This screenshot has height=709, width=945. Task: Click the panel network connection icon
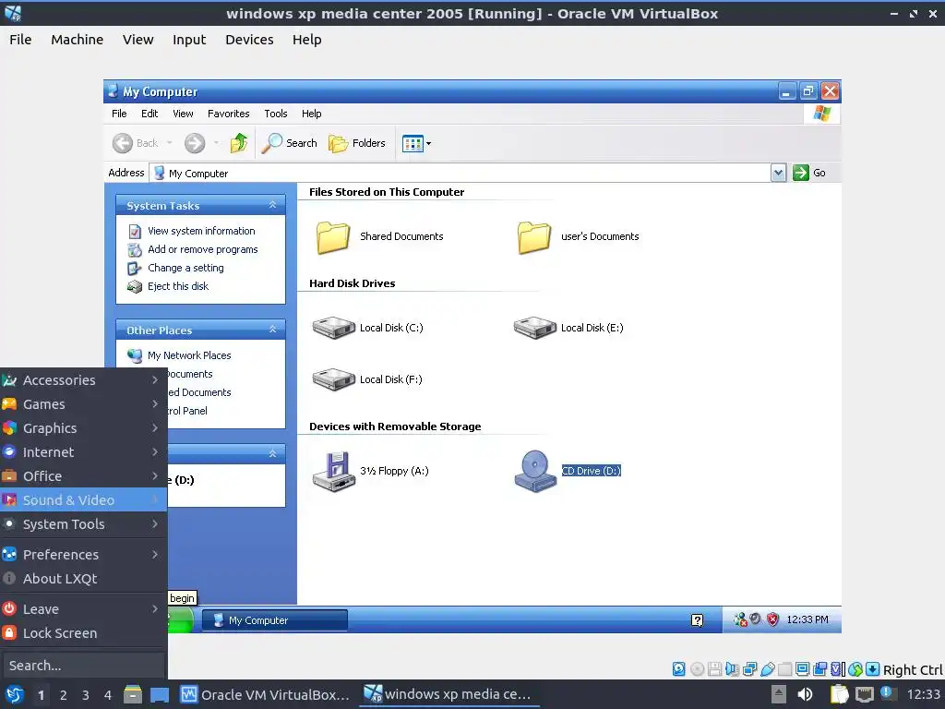864,695
